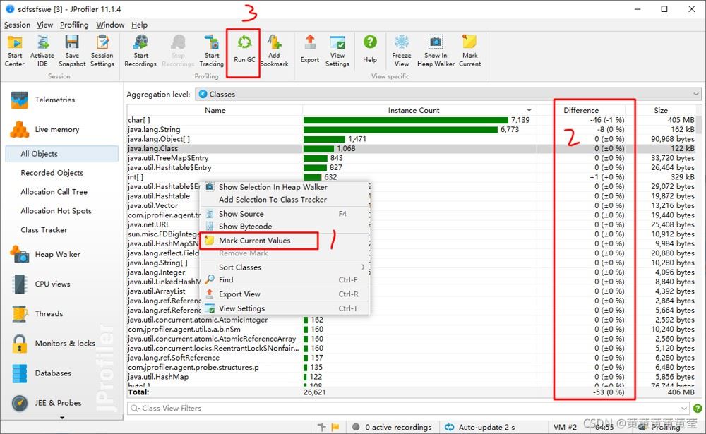The image size is (706, 434).
Task: Choose Show Bytecode in context menu
Action: tap(285, 226)
